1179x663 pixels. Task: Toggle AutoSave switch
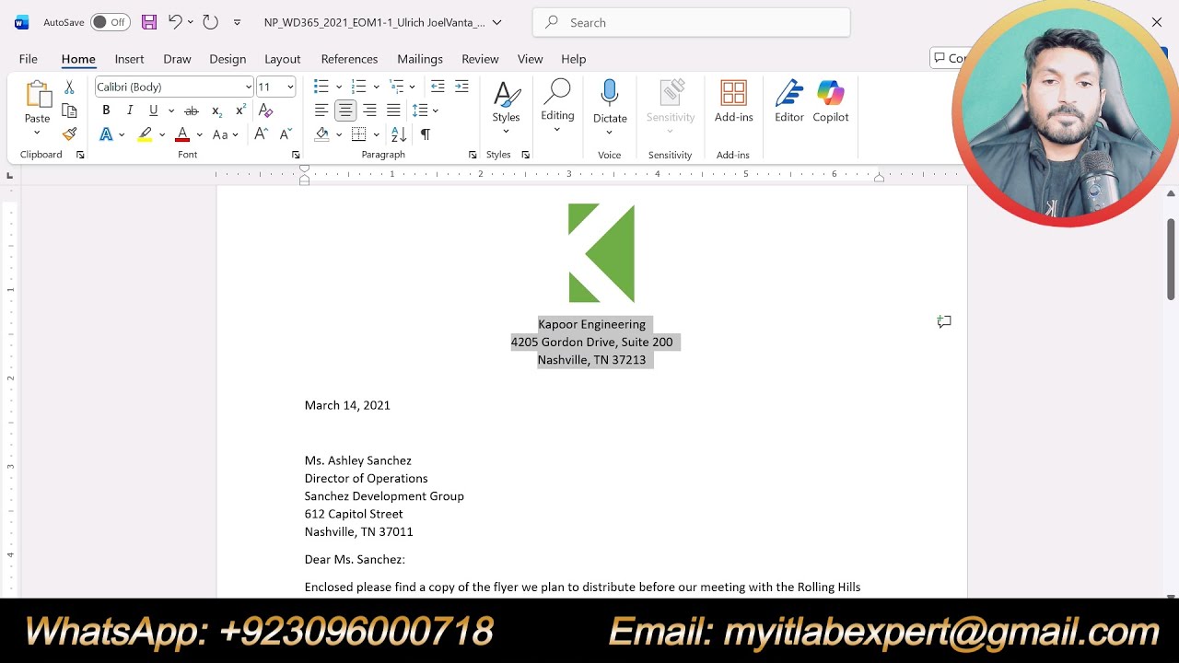111,22
